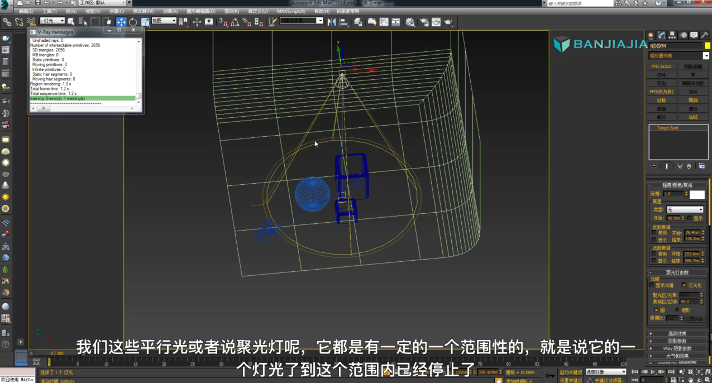Activate the Select and Scale tool
The height and width of the screenshot is (383, 712).
point(145,22)
